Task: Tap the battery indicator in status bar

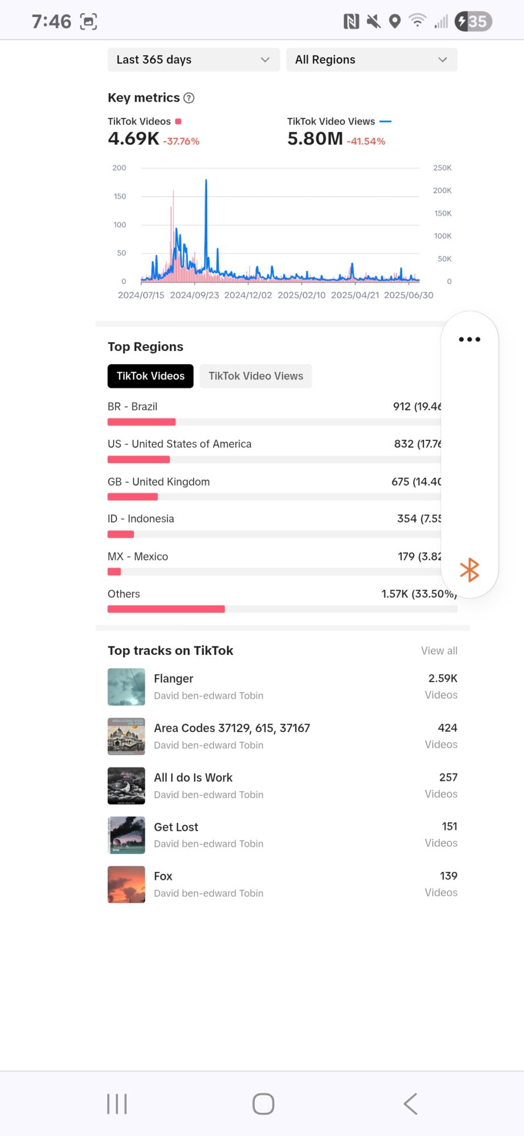Action: point(473,22)
